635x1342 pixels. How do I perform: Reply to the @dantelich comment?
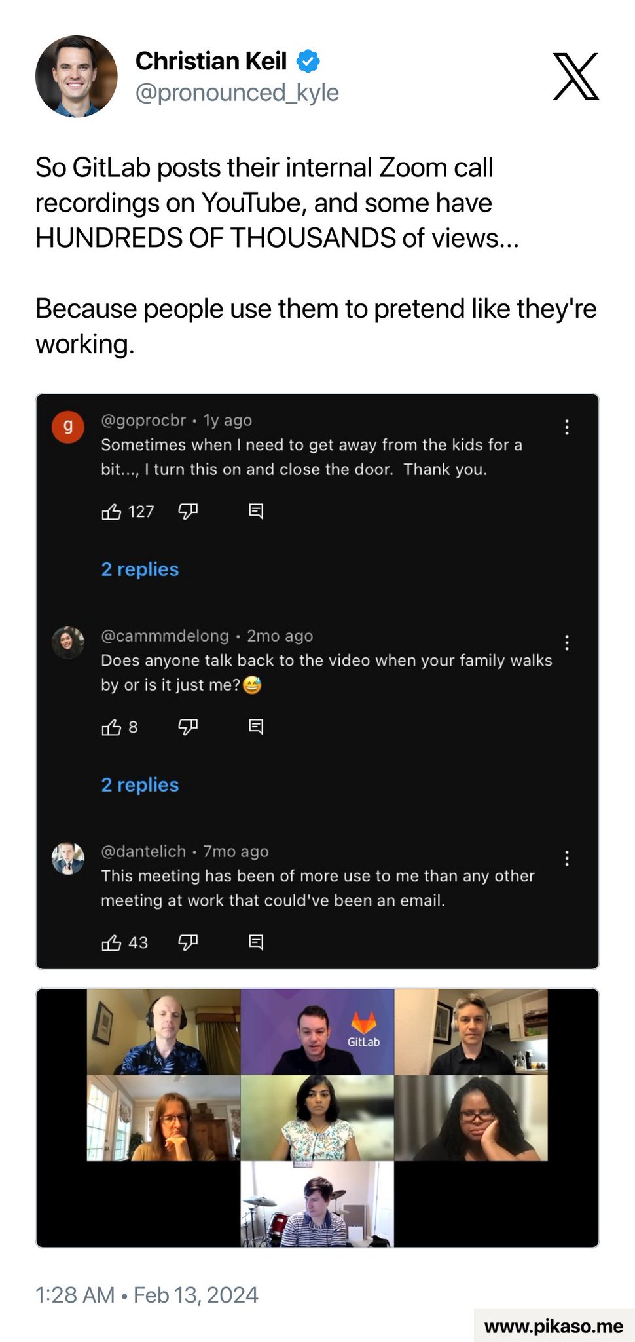[x=256, y=943]
